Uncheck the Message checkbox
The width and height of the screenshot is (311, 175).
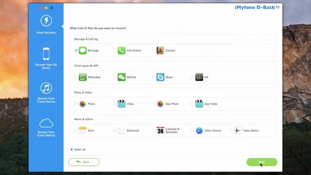(x=76, y=51)
